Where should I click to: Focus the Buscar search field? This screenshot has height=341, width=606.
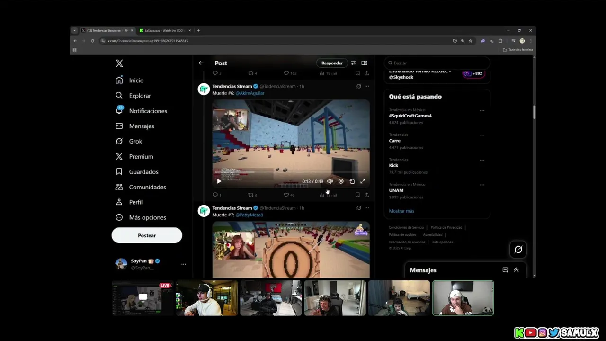coord(437,63)
